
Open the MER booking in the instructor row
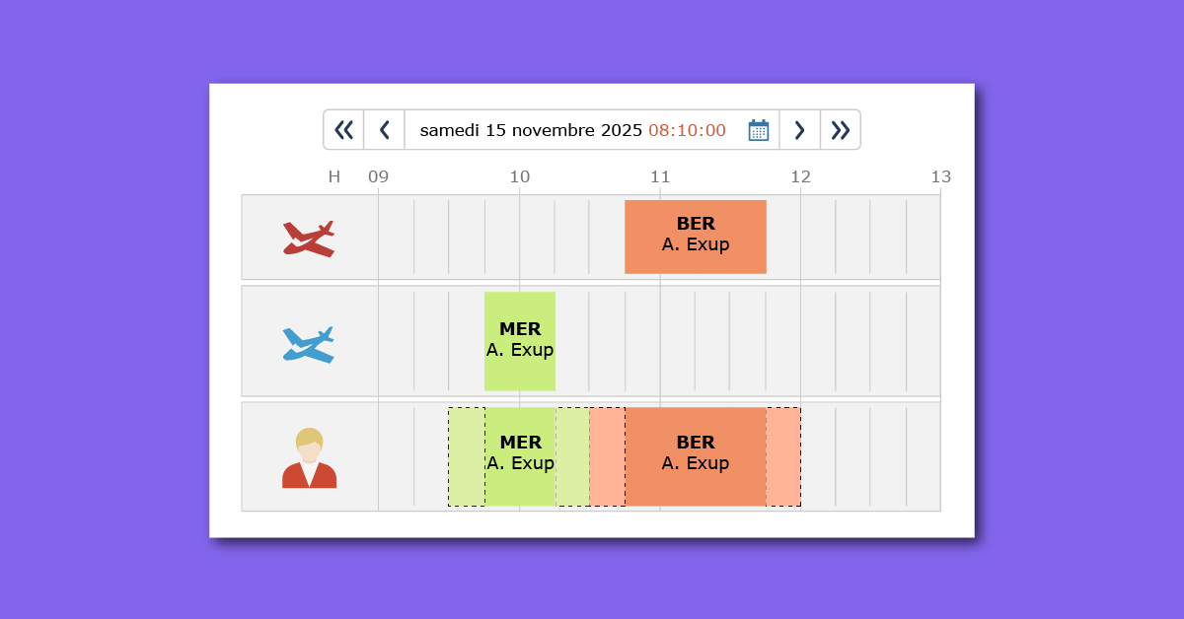click(x=520, y=455)
